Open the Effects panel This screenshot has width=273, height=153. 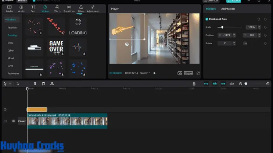pos(57,8)
